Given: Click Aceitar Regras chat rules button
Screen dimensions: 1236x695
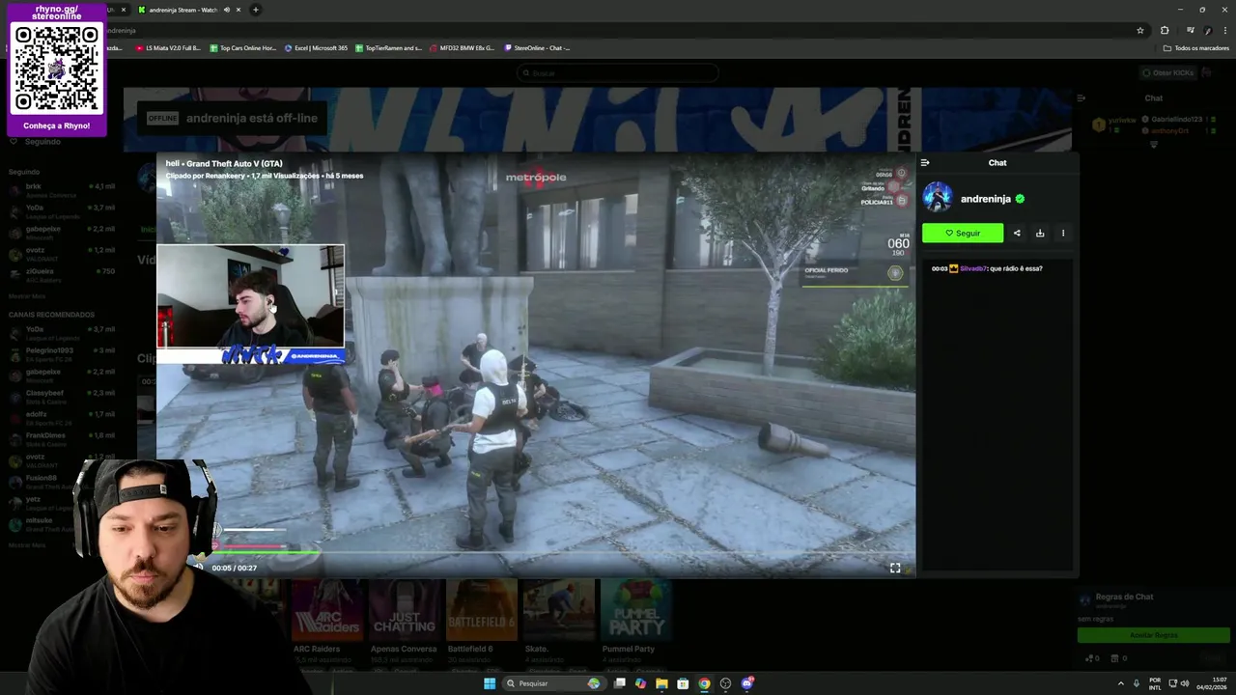Looking at the screenshot, I should point(1153,635).
